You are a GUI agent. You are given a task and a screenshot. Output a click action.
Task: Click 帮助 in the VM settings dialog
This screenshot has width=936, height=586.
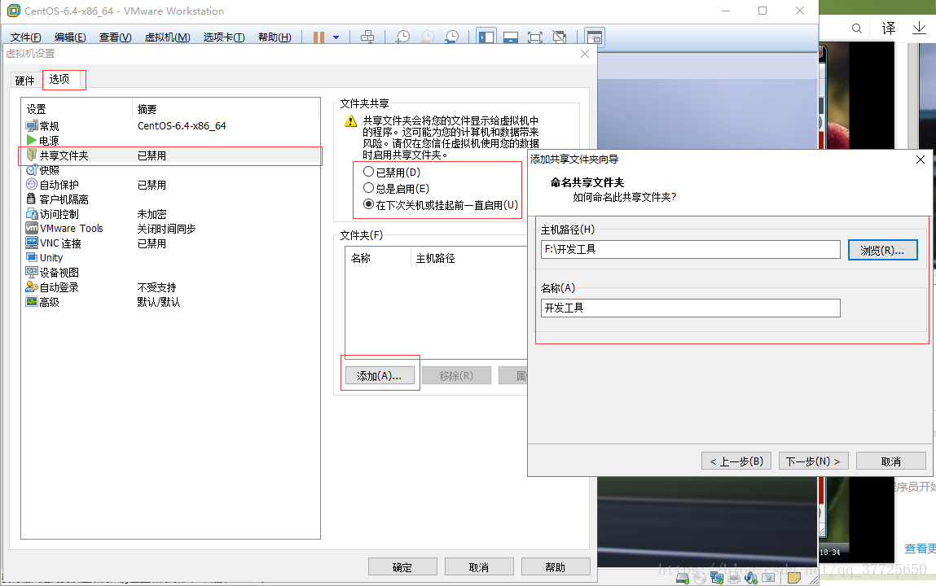555,567
